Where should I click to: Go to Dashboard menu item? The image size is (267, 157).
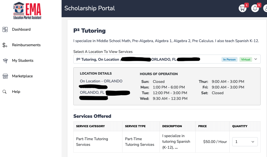21,29
